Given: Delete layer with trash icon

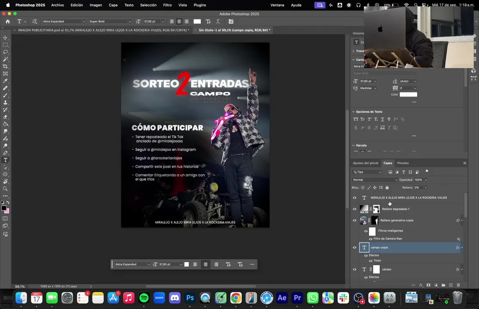Looking at the screenshot, I should tap(458, 285).
